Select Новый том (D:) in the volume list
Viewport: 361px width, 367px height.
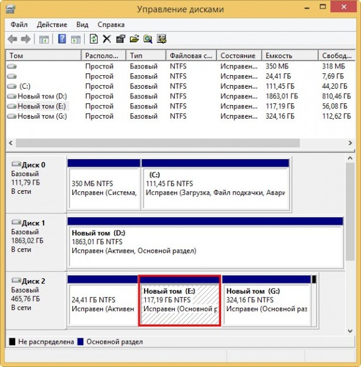pyautogui.click(x=42, y=96)
